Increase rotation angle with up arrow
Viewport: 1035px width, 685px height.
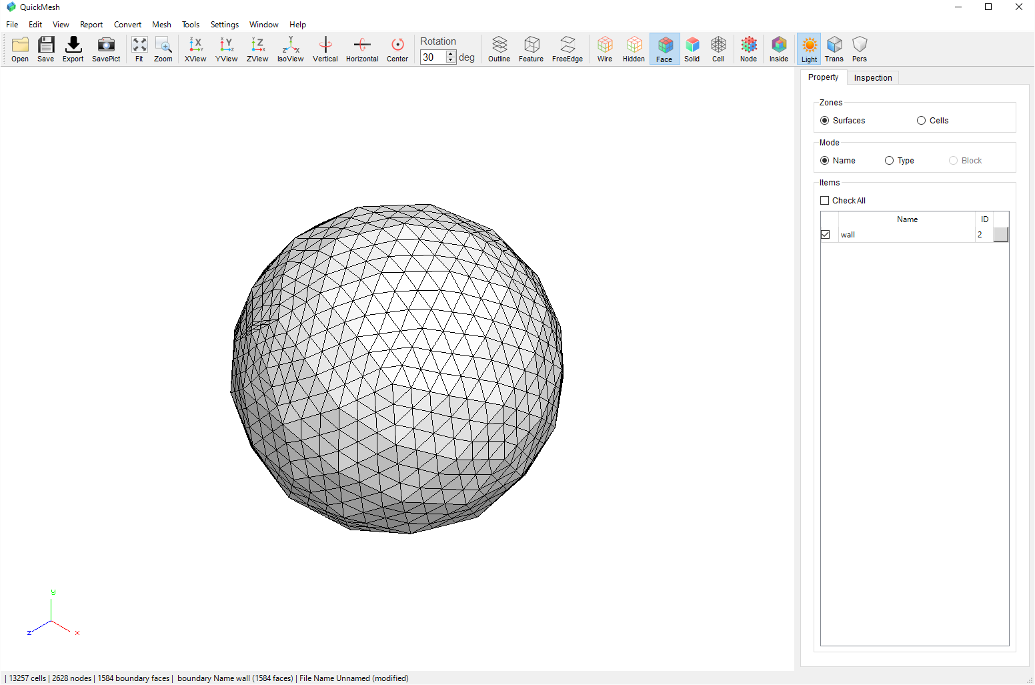[451, 54]
